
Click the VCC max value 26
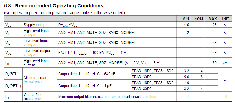(215, 25)
